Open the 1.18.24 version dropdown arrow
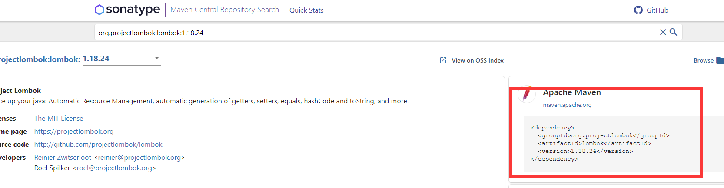Image resolution: width=724 pixels, height=188 pixels. (x=157, y=58)
